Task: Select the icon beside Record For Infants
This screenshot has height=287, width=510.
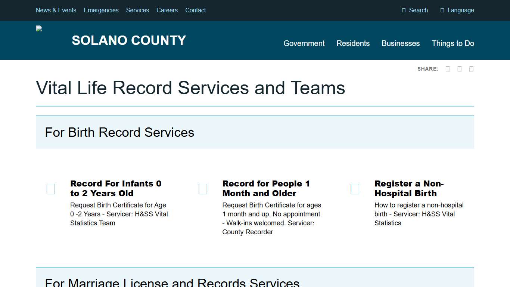Action: coord(51,189)
